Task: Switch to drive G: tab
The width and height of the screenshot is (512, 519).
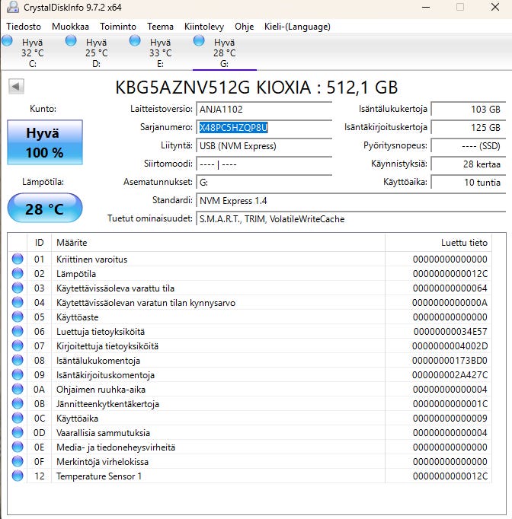Action: (x=224, y=53)
